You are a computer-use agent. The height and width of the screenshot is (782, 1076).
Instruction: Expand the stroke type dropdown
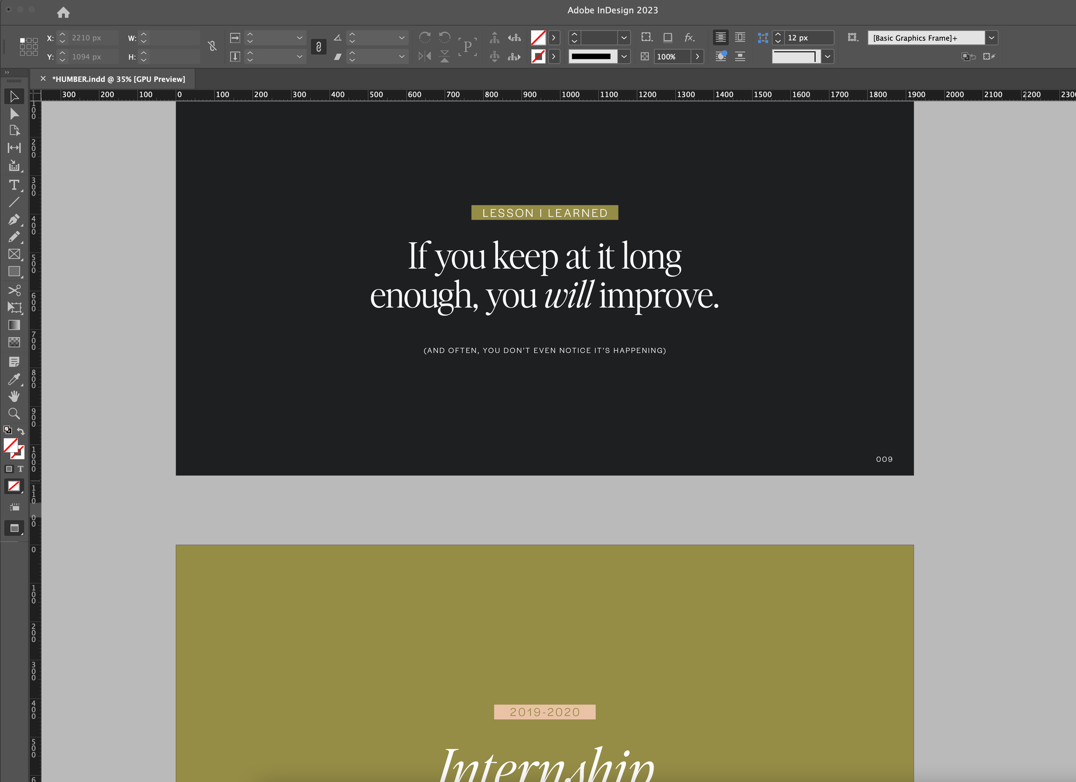(624, 56)
